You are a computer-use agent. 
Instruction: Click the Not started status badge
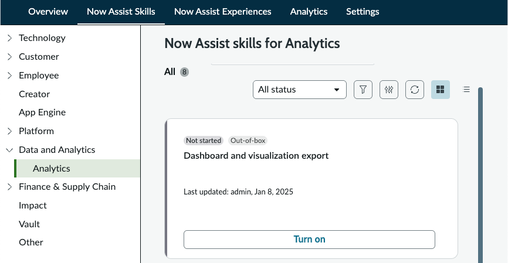click(x=204, y=141)
